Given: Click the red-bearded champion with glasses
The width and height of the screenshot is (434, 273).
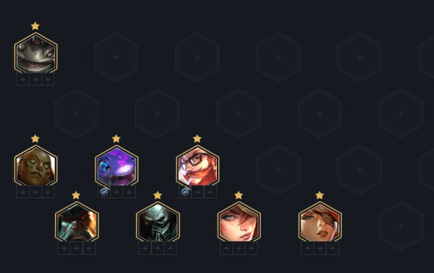Looking at the screenshot, I should [x=197, y=166].
